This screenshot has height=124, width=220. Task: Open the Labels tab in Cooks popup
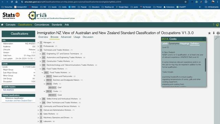[x=165, y=43]
